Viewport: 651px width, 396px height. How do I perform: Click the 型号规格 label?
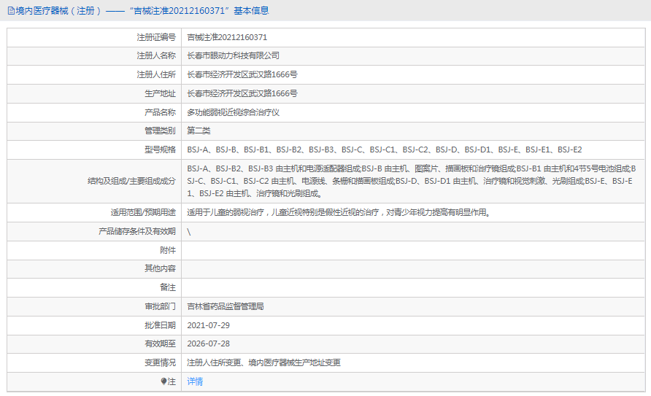(161, 150)
